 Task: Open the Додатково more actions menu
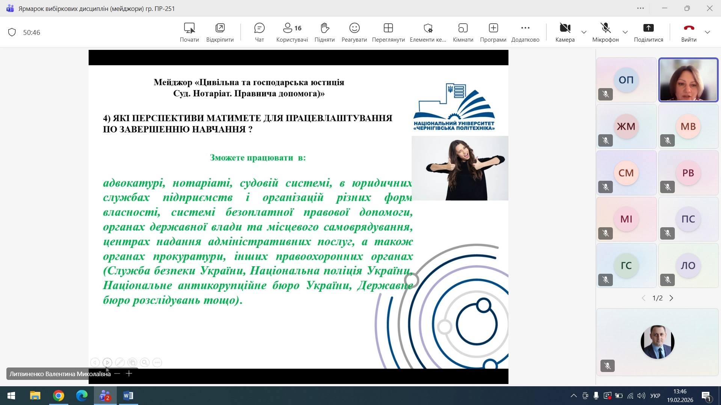tap(525, 32)
